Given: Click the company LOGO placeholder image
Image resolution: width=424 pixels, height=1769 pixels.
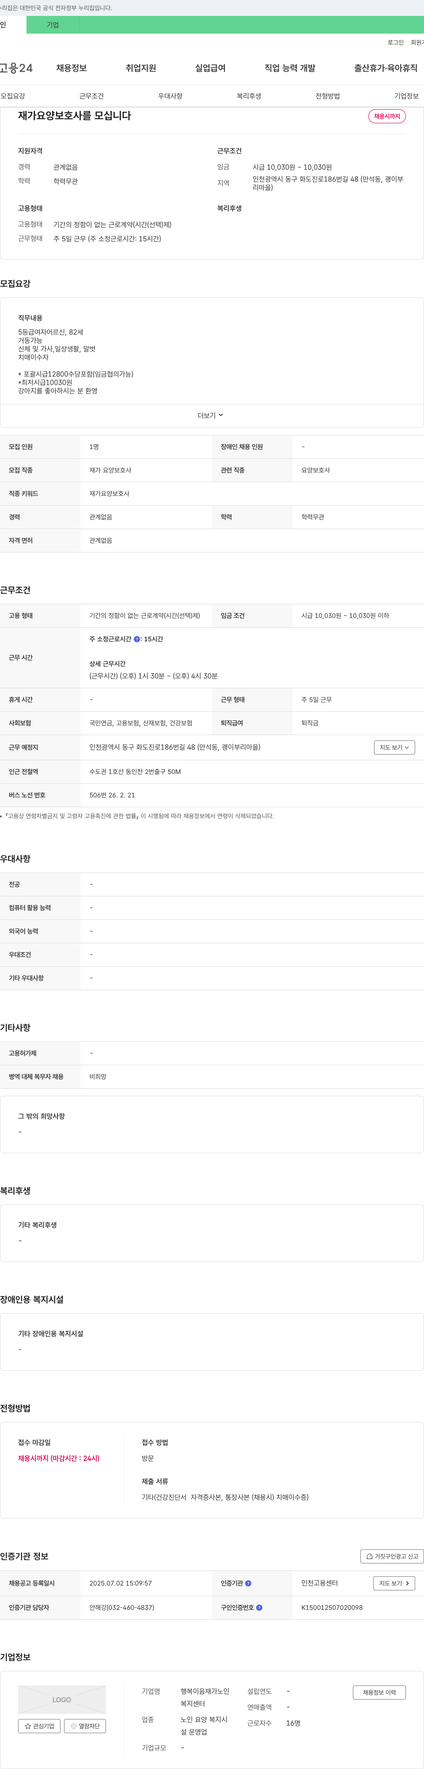Looking at the screenshot, I should (62, 1700).
